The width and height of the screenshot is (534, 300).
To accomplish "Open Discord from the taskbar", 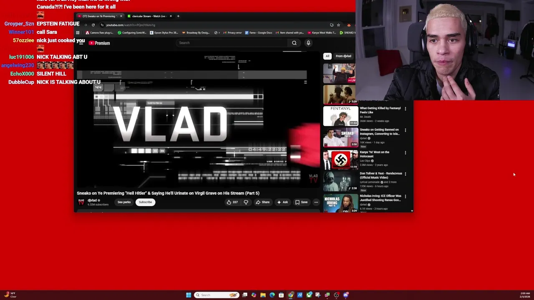I will tap(346, 295).
